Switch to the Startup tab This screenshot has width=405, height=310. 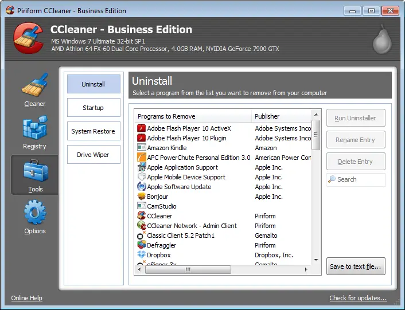[x=94, y=108]
